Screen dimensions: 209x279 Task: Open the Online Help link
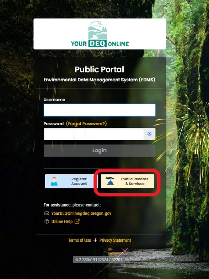pyautogui.click(x=62, y=221)
